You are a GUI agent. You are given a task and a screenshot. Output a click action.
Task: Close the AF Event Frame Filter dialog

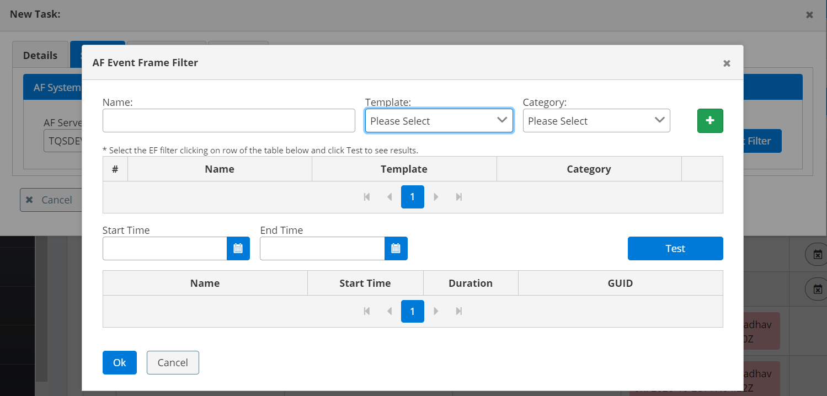tap(727, 63)
